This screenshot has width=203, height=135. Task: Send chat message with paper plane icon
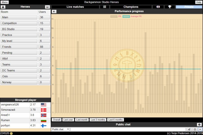[189, 129]
